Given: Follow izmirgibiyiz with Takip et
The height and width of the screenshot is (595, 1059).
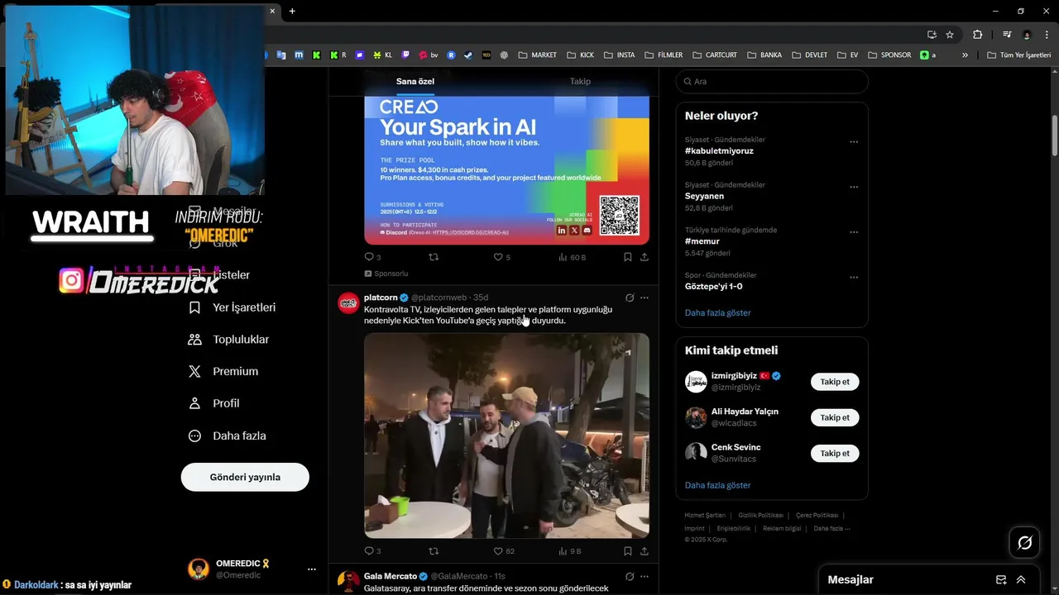Looking at the screenshot, I should (835, 382).
